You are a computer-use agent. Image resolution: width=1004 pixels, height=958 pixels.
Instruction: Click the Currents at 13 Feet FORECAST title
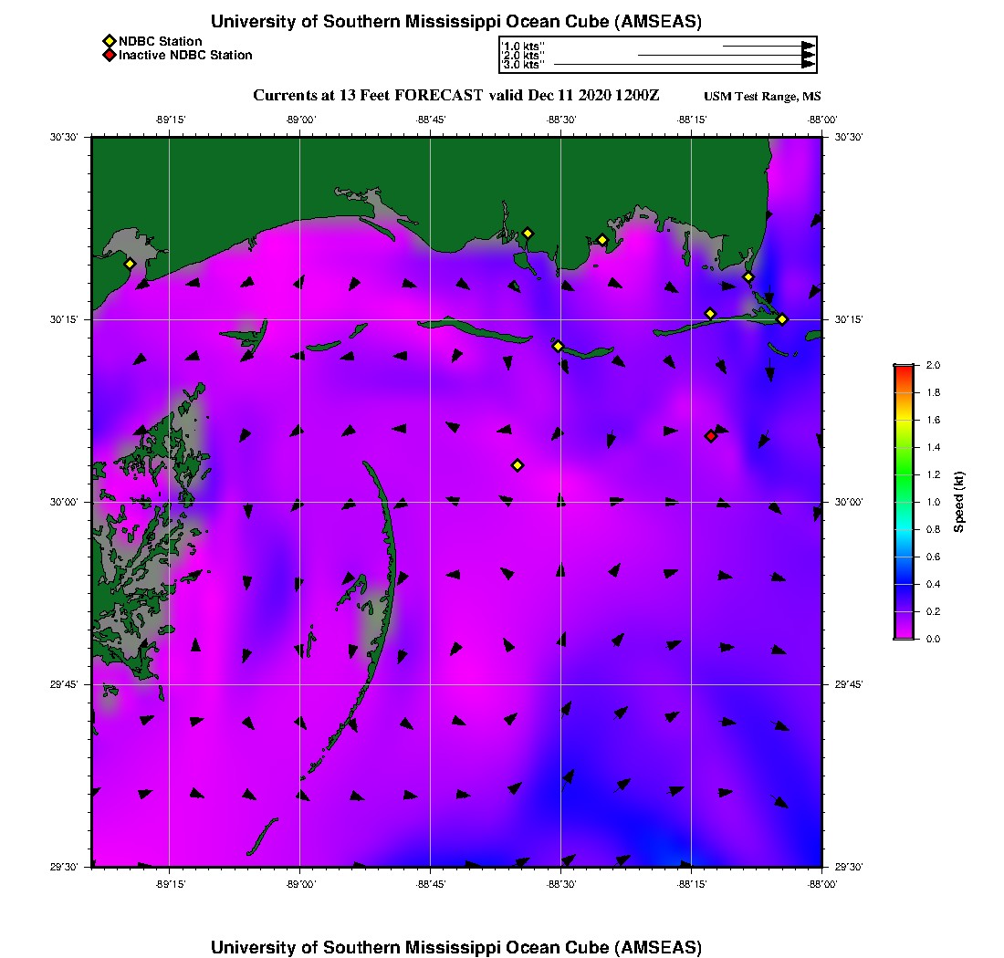[455, 96]
